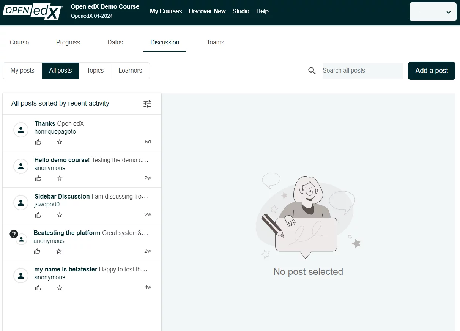Viewport: 460px width, 331px height.
Task: Click henriquepagoto's avatar icon
Action: click(x=21, y=130)
